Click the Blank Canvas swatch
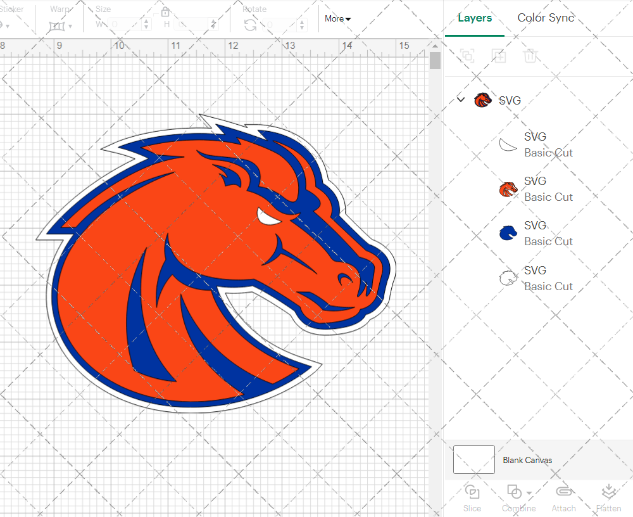This screenshot has width=633, height=517. (473, 460)
